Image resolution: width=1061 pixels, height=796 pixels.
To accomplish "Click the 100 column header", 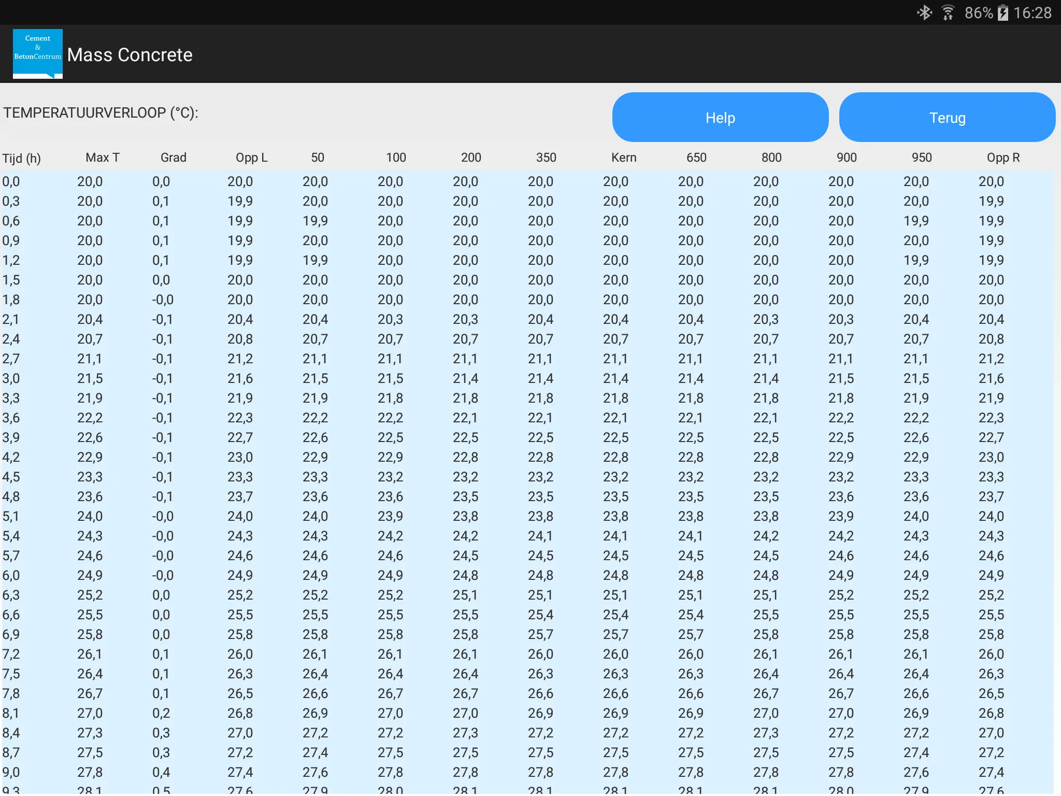I will tap(396, 158).
